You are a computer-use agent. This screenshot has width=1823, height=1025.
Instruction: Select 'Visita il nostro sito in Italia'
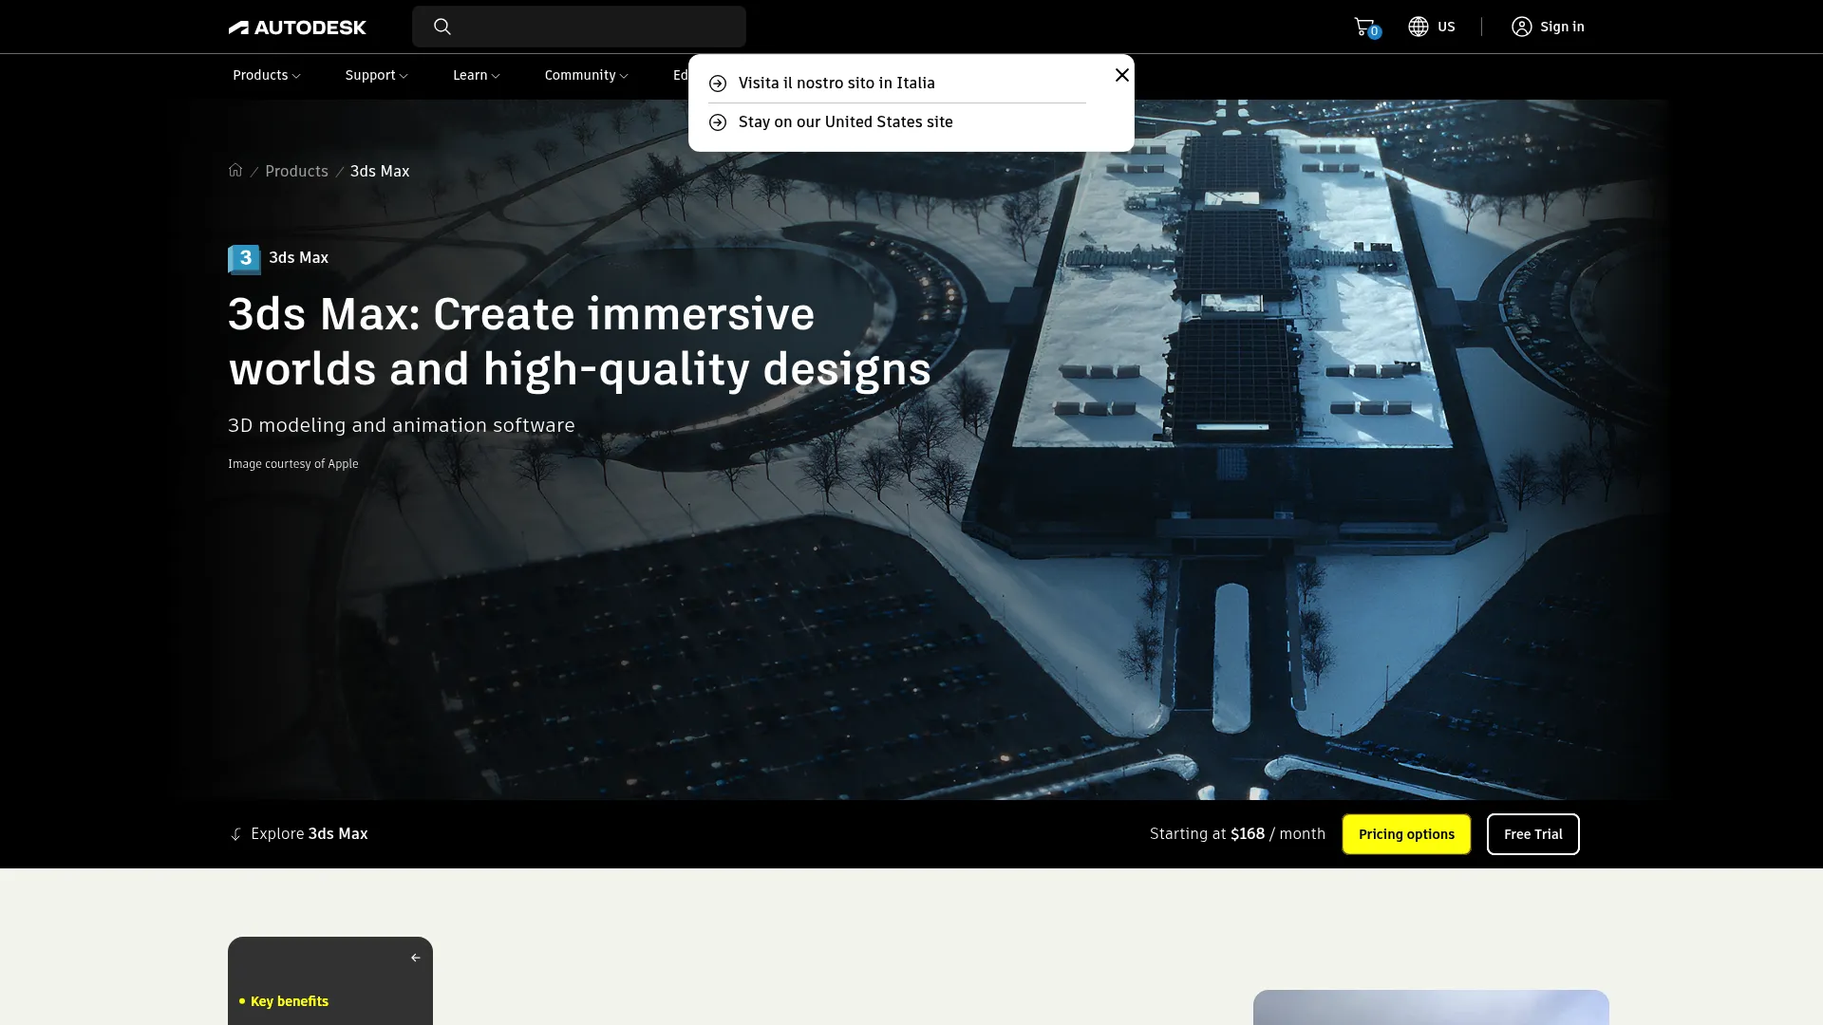[x=836, y=84]
